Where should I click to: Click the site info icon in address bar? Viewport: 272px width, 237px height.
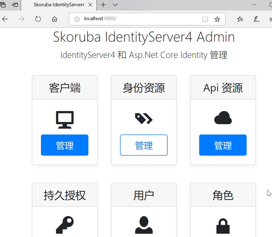pyautogui.click(x=77, y=19)
